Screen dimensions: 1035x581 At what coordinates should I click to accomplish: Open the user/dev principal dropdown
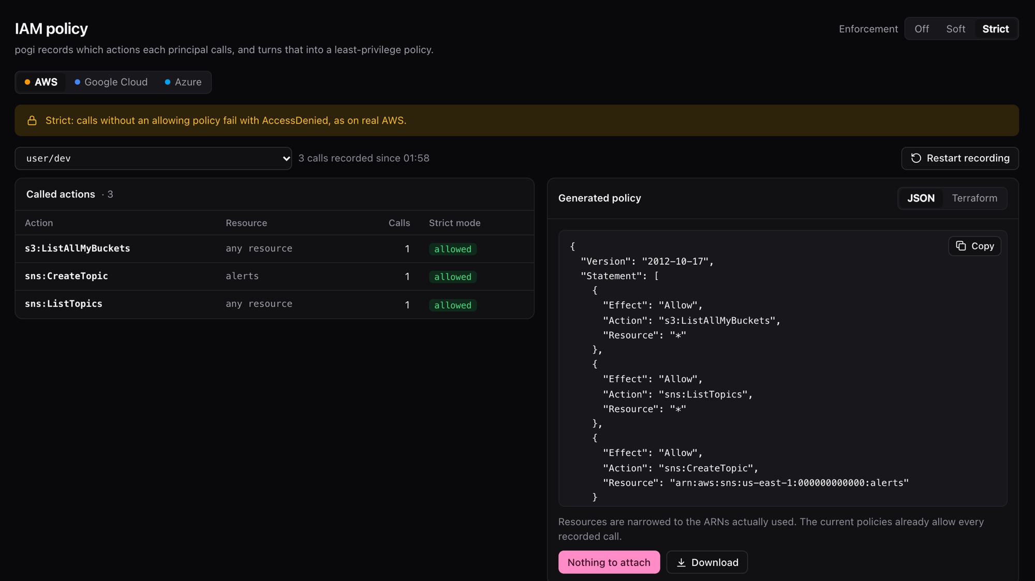153,158
